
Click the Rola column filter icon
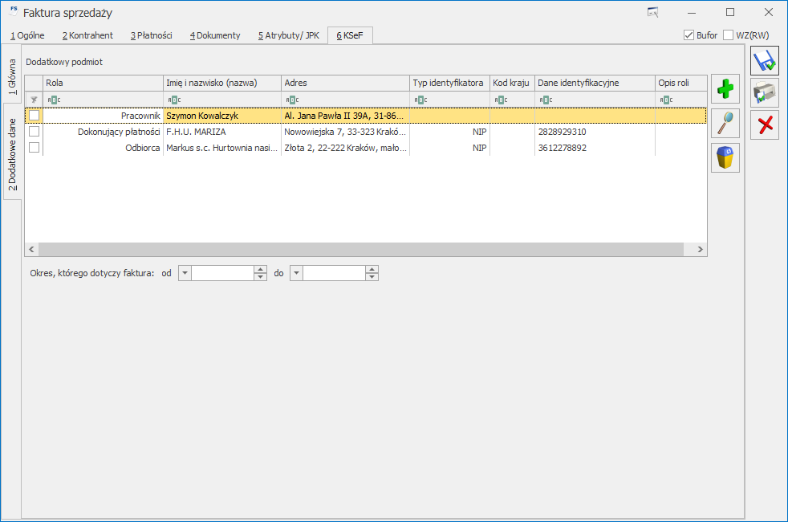54,100
